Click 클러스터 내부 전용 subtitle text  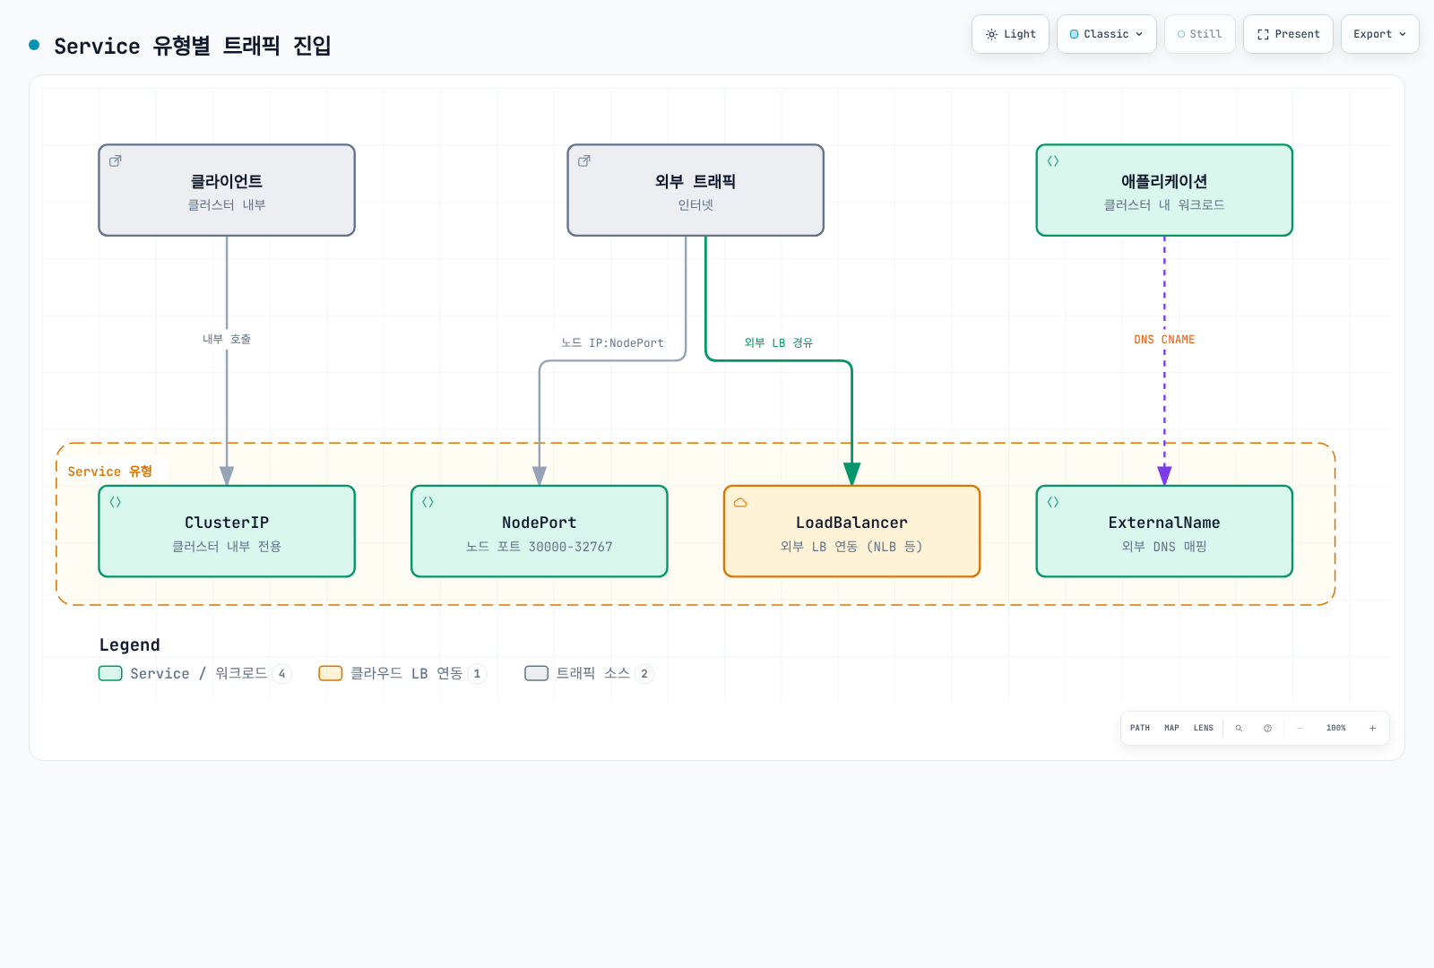coord(227,547)
